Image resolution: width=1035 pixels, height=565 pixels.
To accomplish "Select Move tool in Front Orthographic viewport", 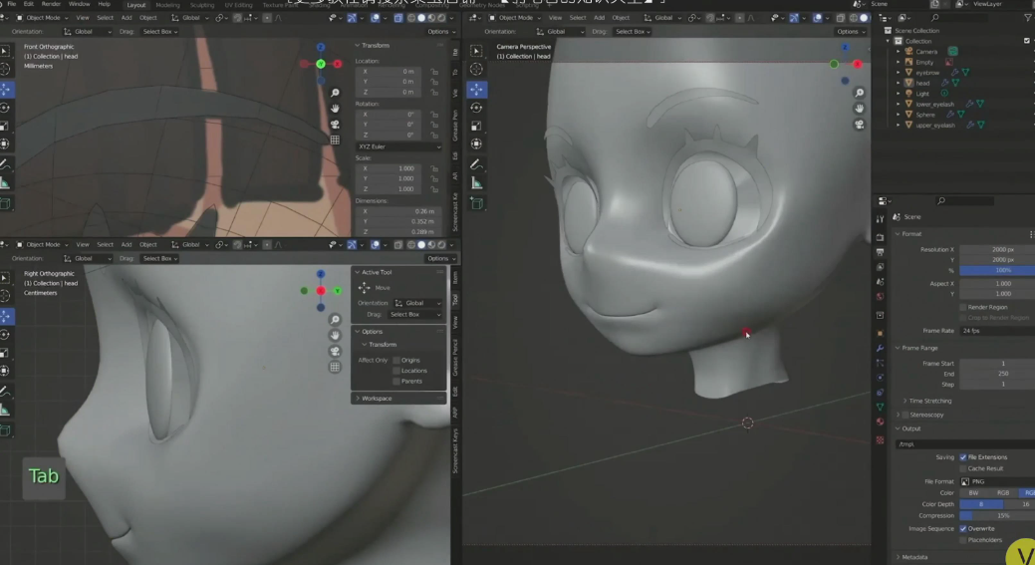I will click(x=6, y=89).
